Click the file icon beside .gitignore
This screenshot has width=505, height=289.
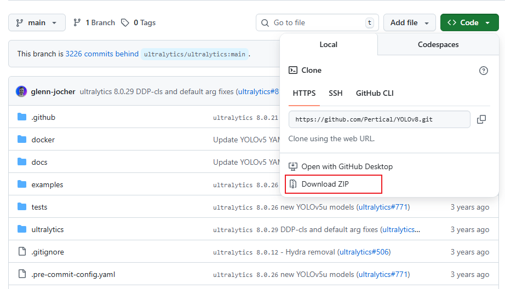22,251
